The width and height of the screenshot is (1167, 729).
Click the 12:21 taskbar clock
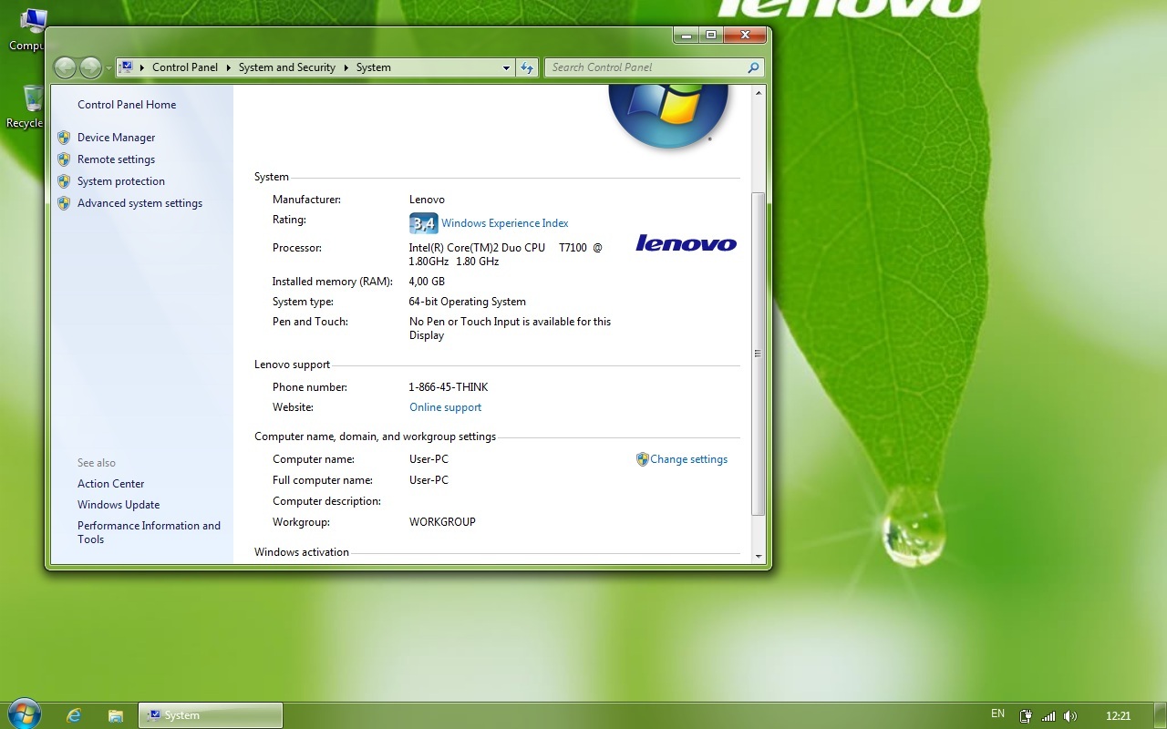(x=1118, y=715)
